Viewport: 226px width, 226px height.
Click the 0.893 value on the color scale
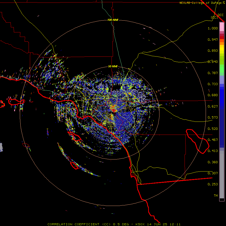coord(213,50)
